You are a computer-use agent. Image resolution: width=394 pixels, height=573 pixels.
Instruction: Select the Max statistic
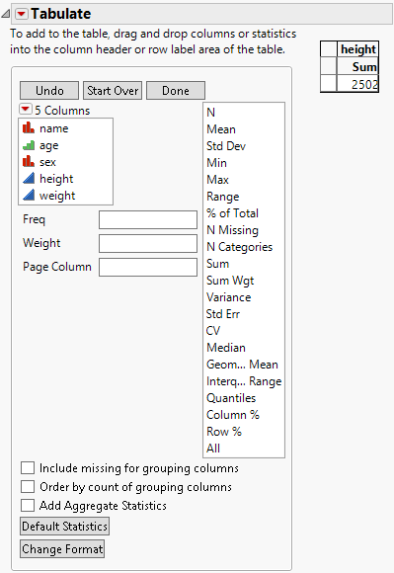click(x=217, y=180)
